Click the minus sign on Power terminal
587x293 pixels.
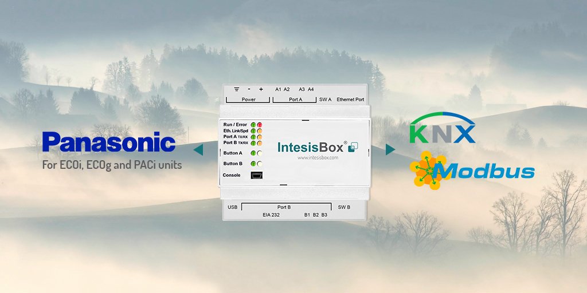tap(249, 89)
